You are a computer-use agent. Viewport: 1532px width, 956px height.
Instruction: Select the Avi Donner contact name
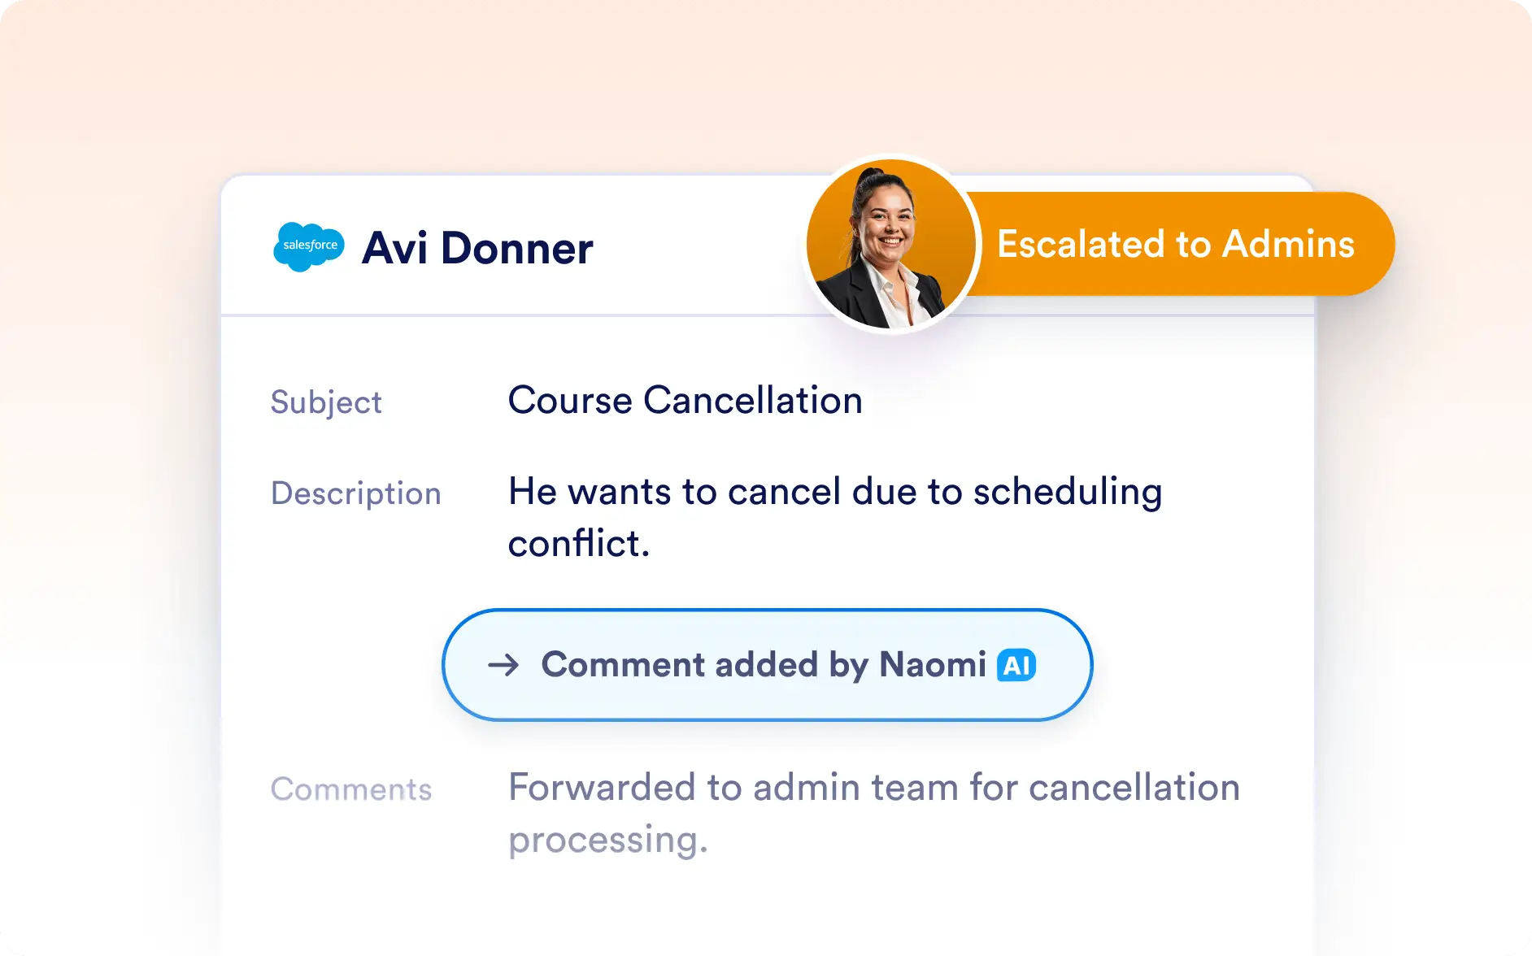click(477, 248)
